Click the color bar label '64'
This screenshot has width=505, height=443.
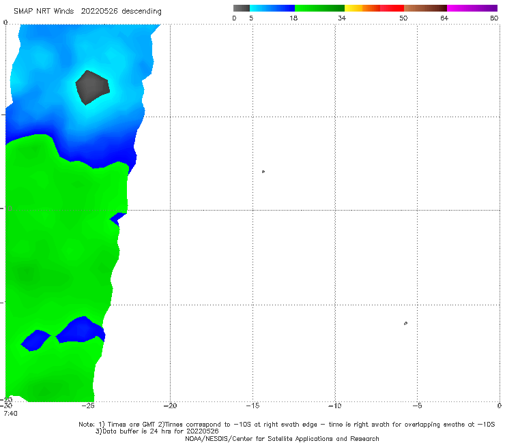tap(444, 18)
